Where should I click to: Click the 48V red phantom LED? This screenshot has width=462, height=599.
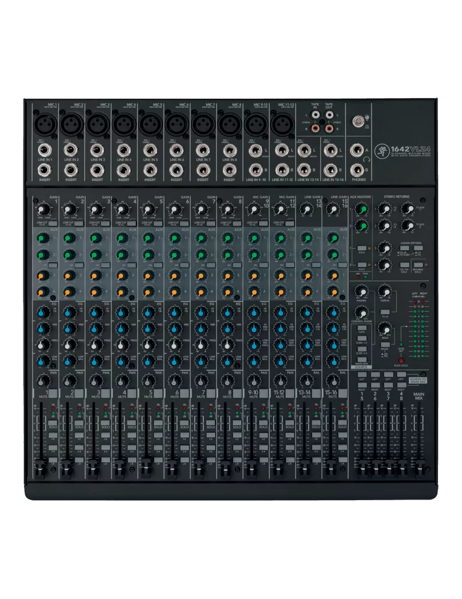click(358, 277)
